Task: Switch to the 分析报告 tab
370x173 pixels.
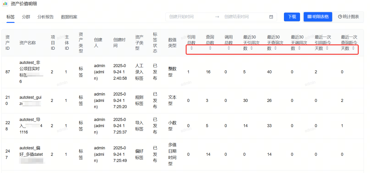Action: pos(45,17)
